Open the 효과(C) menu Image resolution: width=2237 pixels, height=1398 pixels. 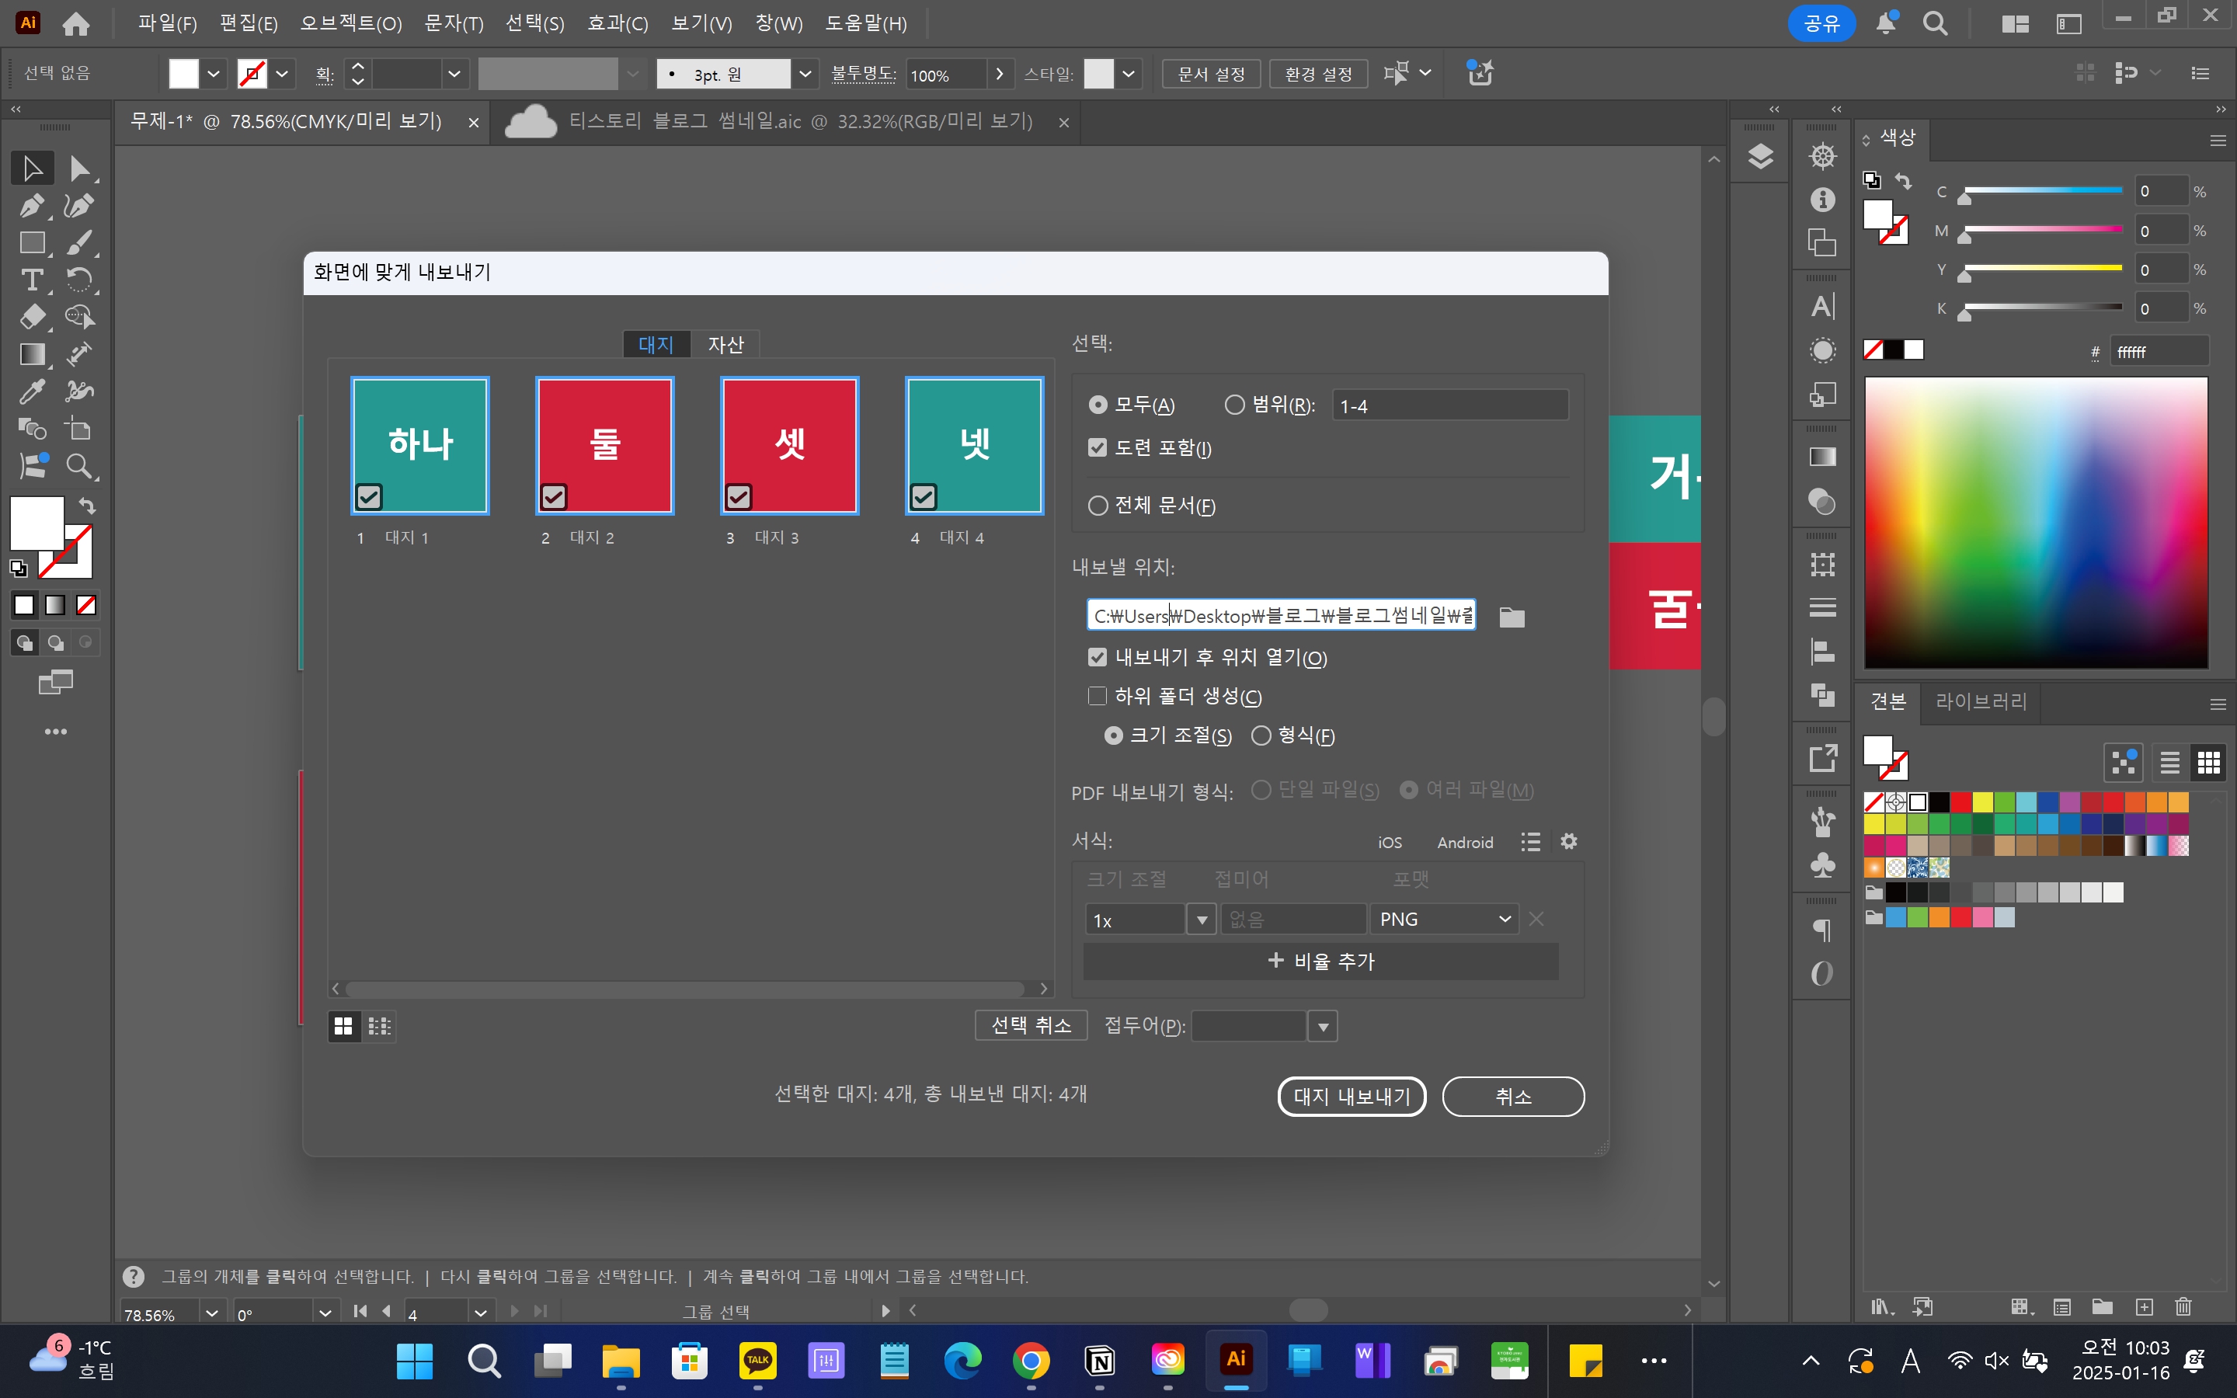click(x=618, y=23)
